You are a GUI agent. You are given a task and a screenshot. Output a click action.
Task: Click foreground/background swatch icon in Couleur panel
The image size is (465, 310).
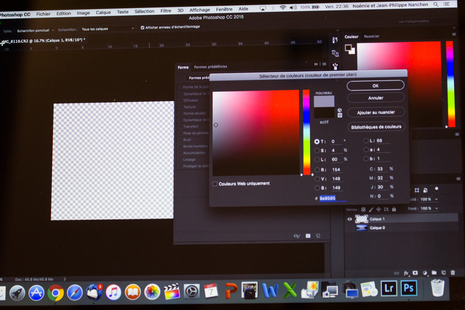[x=350, y=49]
